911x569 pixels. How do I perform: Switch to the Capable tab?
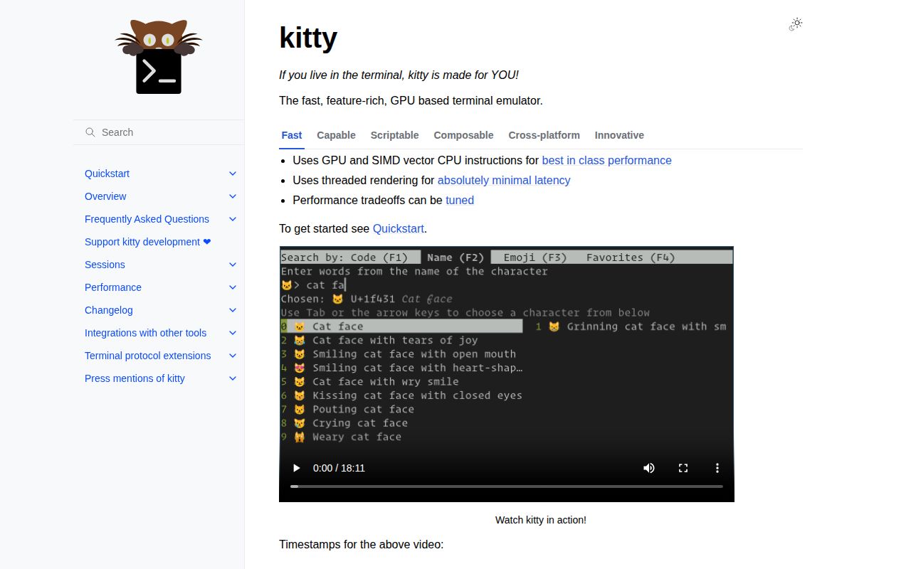point(336,135)
